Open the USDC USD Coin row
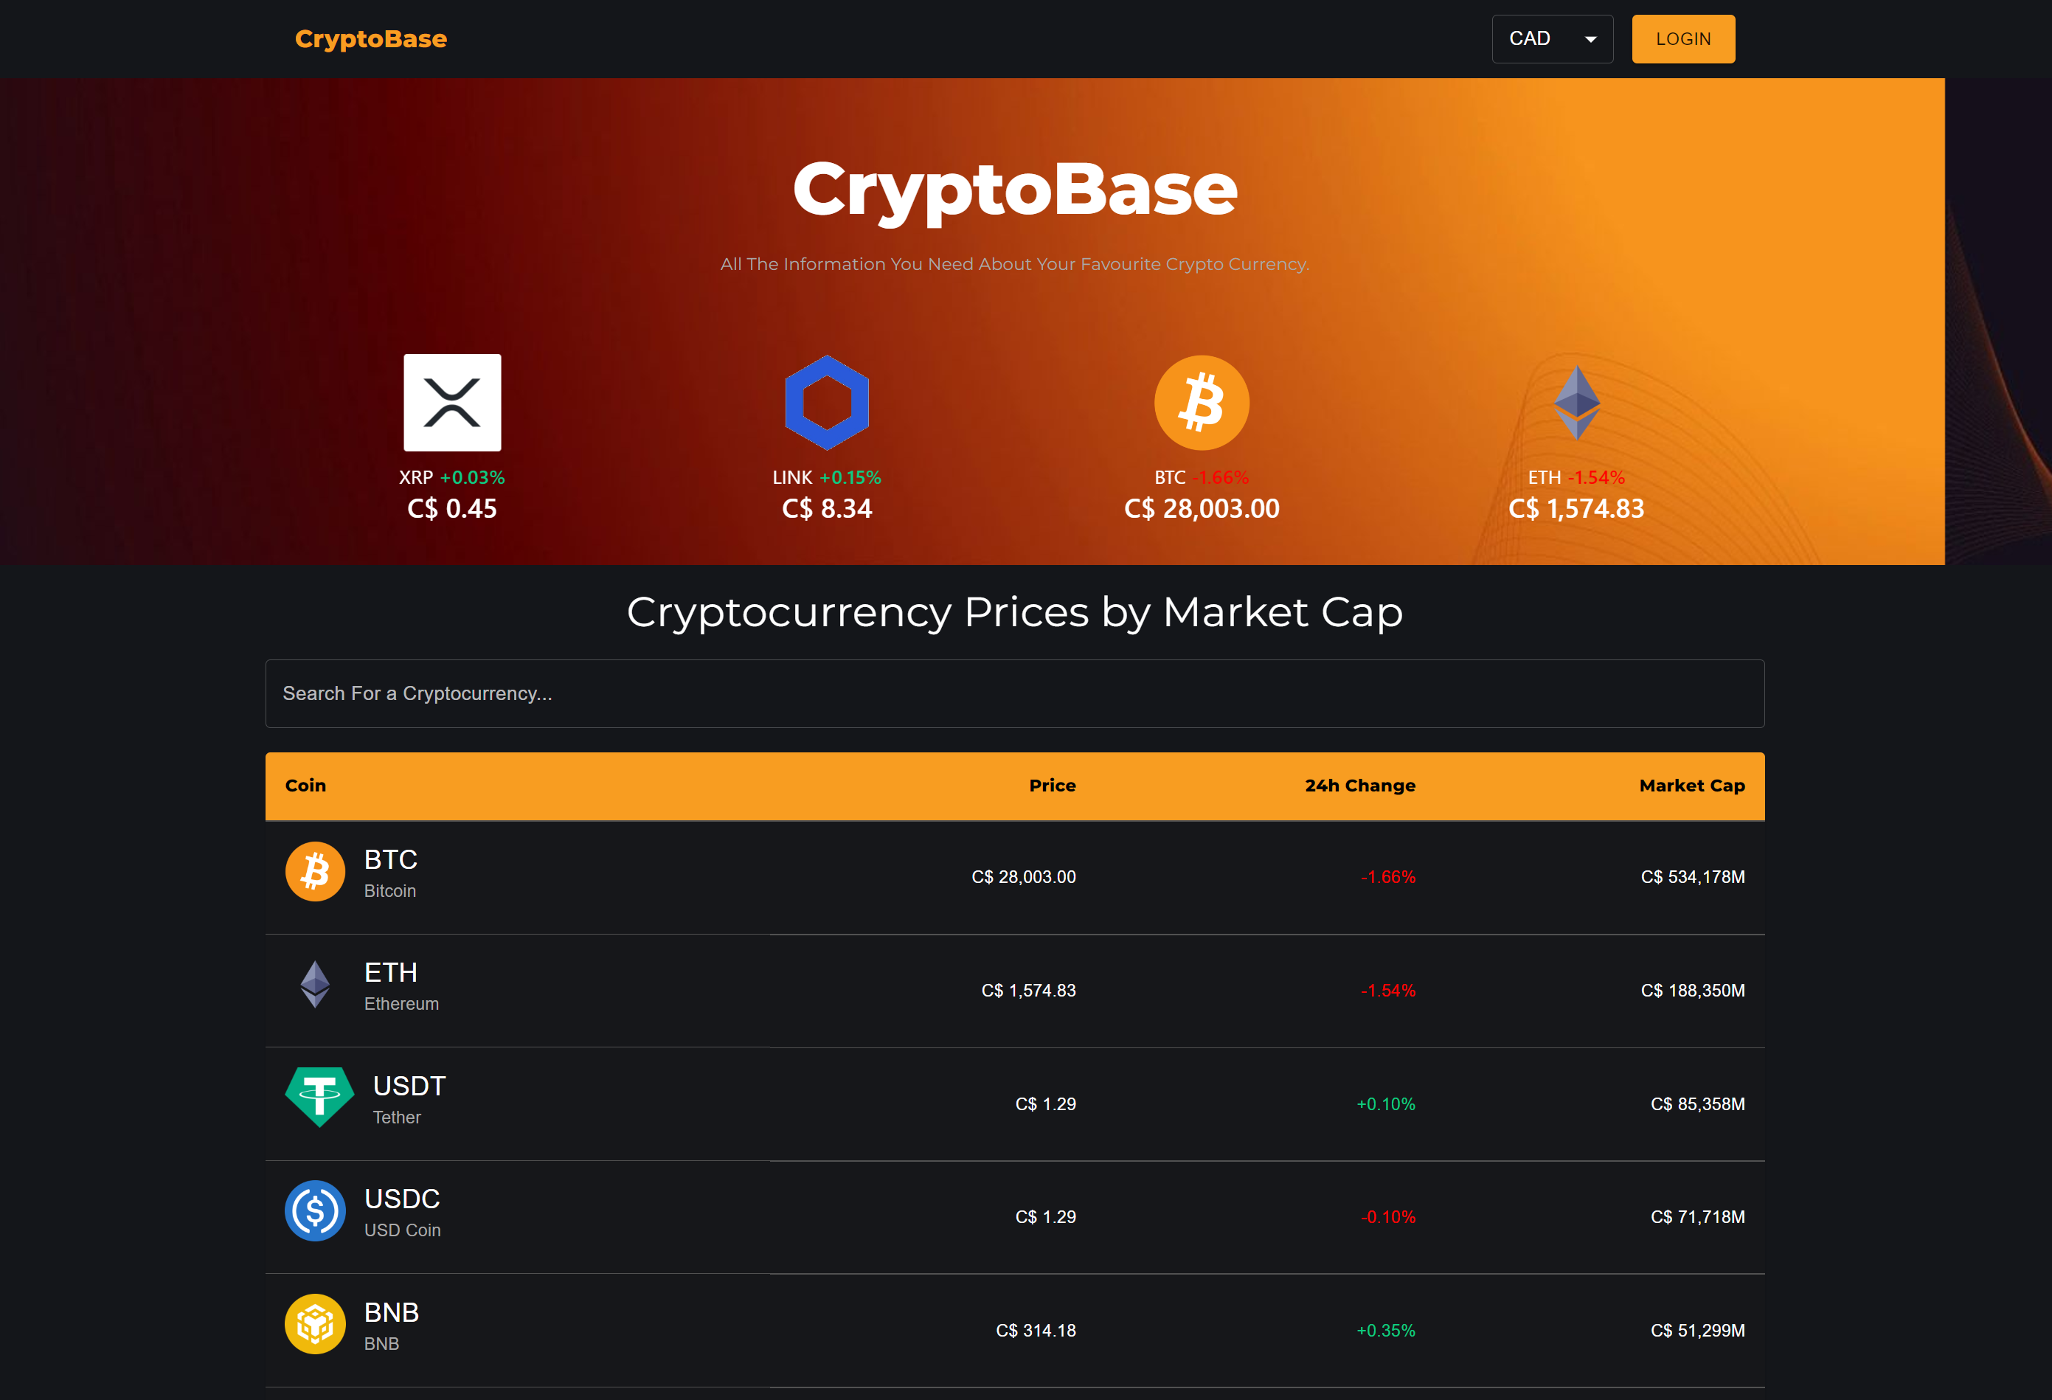Viewport: 2052px width, 1400px height. pyautogui.click(x=1014, y=1217)
